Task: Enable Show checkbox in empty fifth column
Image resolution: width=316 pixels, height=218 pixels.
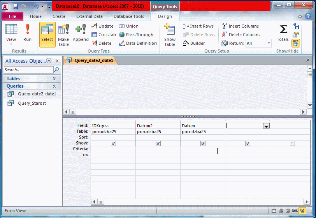Action: [x=292, y=143]
